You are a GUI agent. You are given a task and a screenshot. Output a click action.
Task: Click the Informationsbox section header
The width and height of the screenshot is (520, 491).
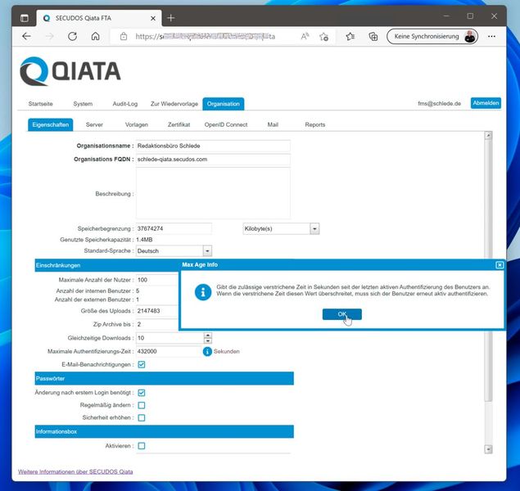(164, 432)
